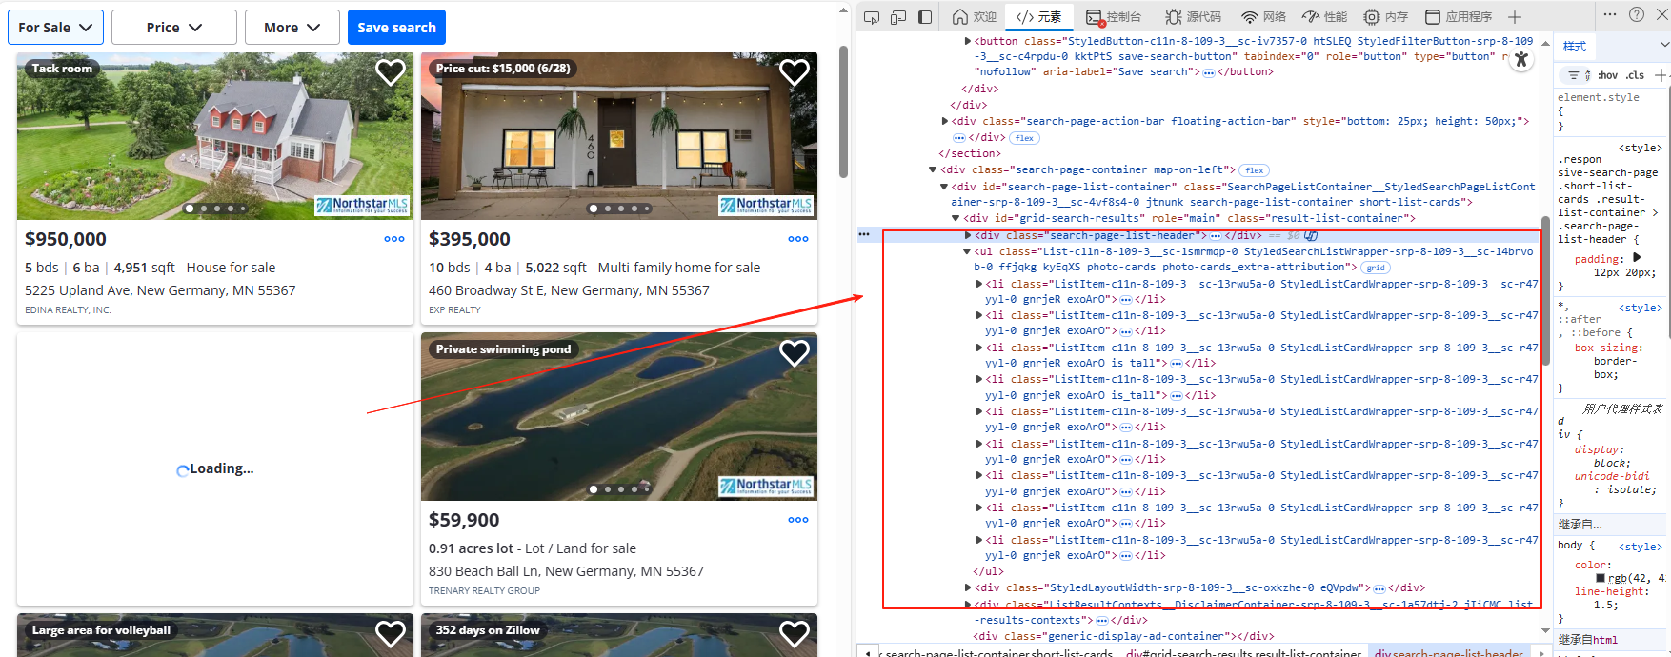Viewport: 1671px width, 657px height.
Task: Open three-dot menu for $395,000 listing
Action: coord(798,239)
